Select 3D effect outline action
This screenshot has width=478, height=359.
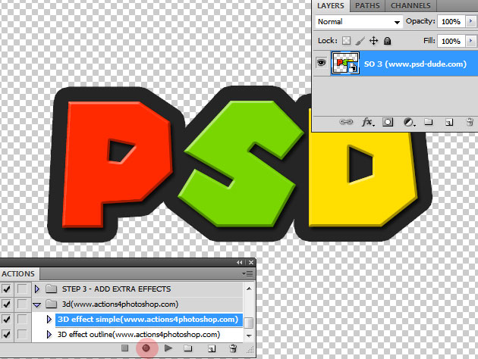coord(139,334)
